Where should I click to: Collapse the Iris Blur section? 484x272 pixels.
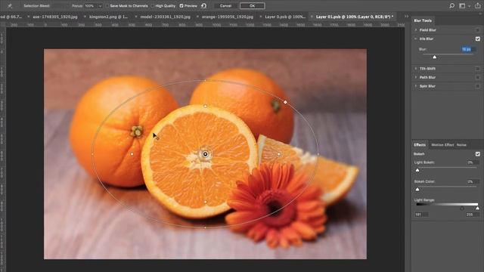coord(416,39)
